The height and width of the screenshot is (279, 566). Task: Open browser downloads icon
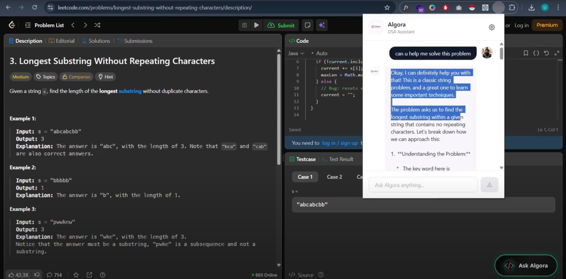531,8
